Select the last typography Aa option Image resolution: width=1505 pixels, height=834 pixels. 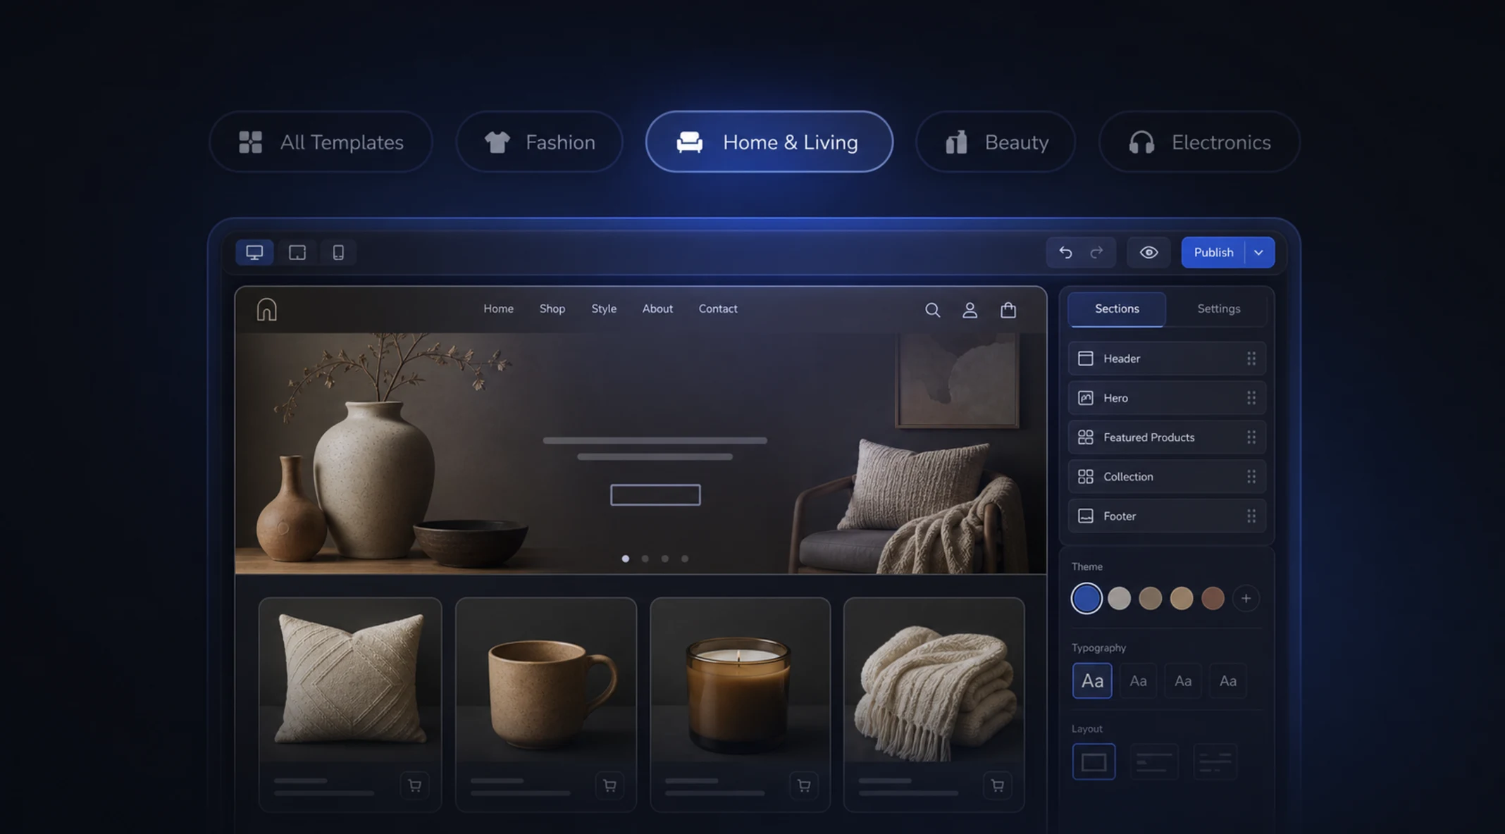(1228, 680)
